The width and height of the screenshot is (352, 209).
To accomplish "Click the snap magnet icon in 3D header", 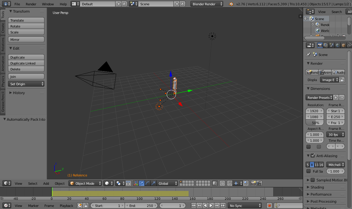I will click(229, 184).
